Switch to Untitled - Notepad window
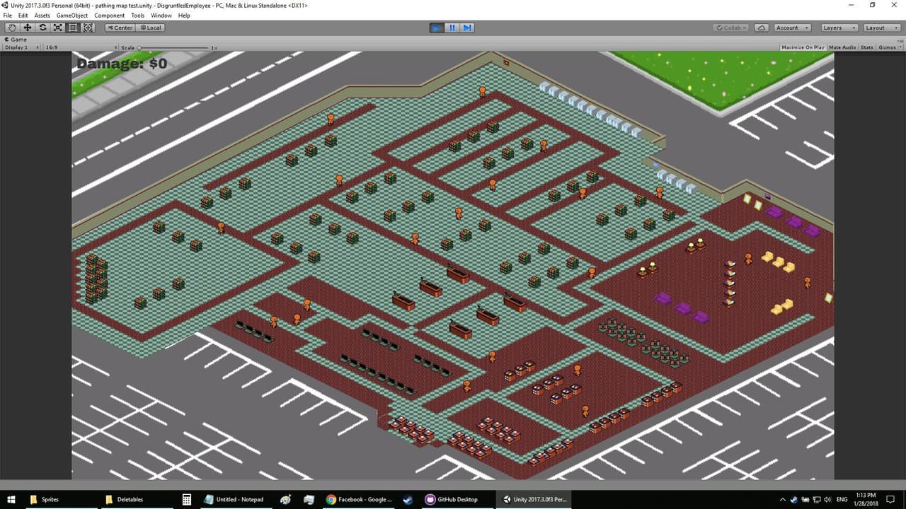The height and width of the screenshot is (509, 906). (235, 499)
